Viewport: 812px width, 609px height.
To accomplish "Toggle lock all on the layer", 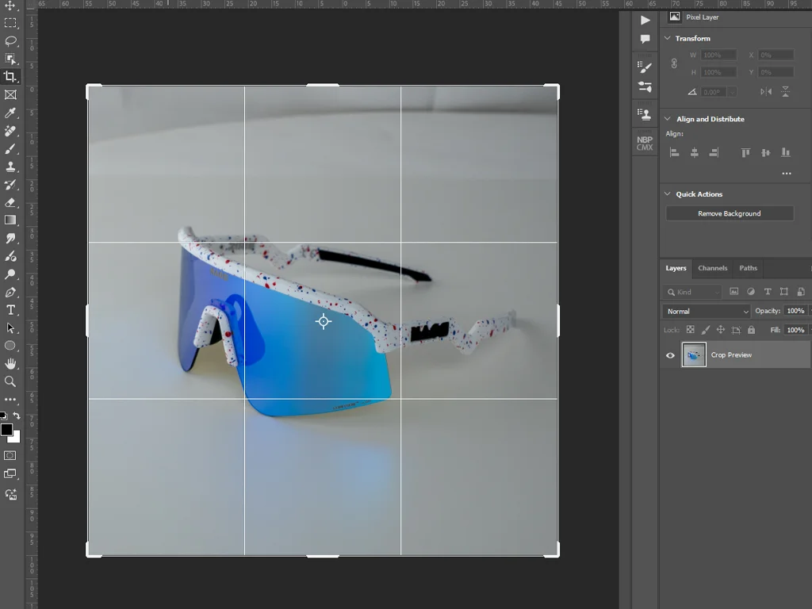I will [x=751, y=330].
